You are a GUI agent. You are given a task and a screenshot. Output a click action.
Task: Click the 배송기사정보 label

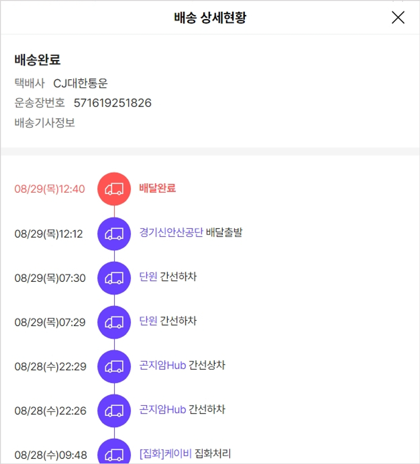pyautogui.click(x=45, y=123)
